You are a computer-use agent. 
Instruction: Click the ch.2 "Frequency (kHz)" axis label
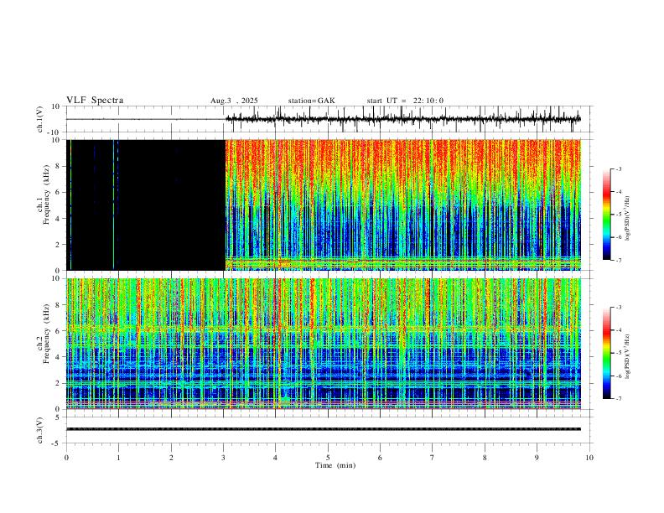click(47, 334)
